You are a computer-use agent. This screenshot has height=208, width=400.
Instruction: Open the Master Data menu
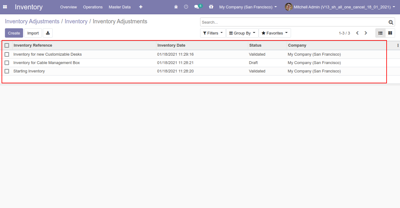pos(120,7)
